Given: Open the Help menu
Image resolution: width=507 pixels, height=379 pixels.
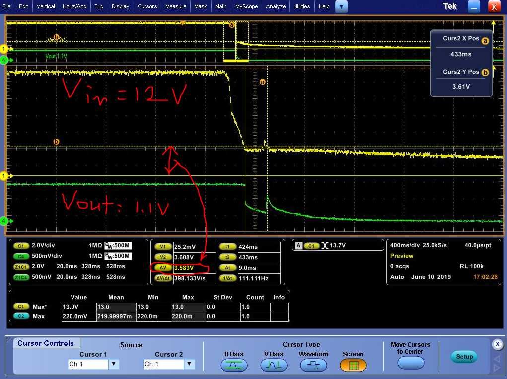Looking at the screenshot, I should (324, 6).
